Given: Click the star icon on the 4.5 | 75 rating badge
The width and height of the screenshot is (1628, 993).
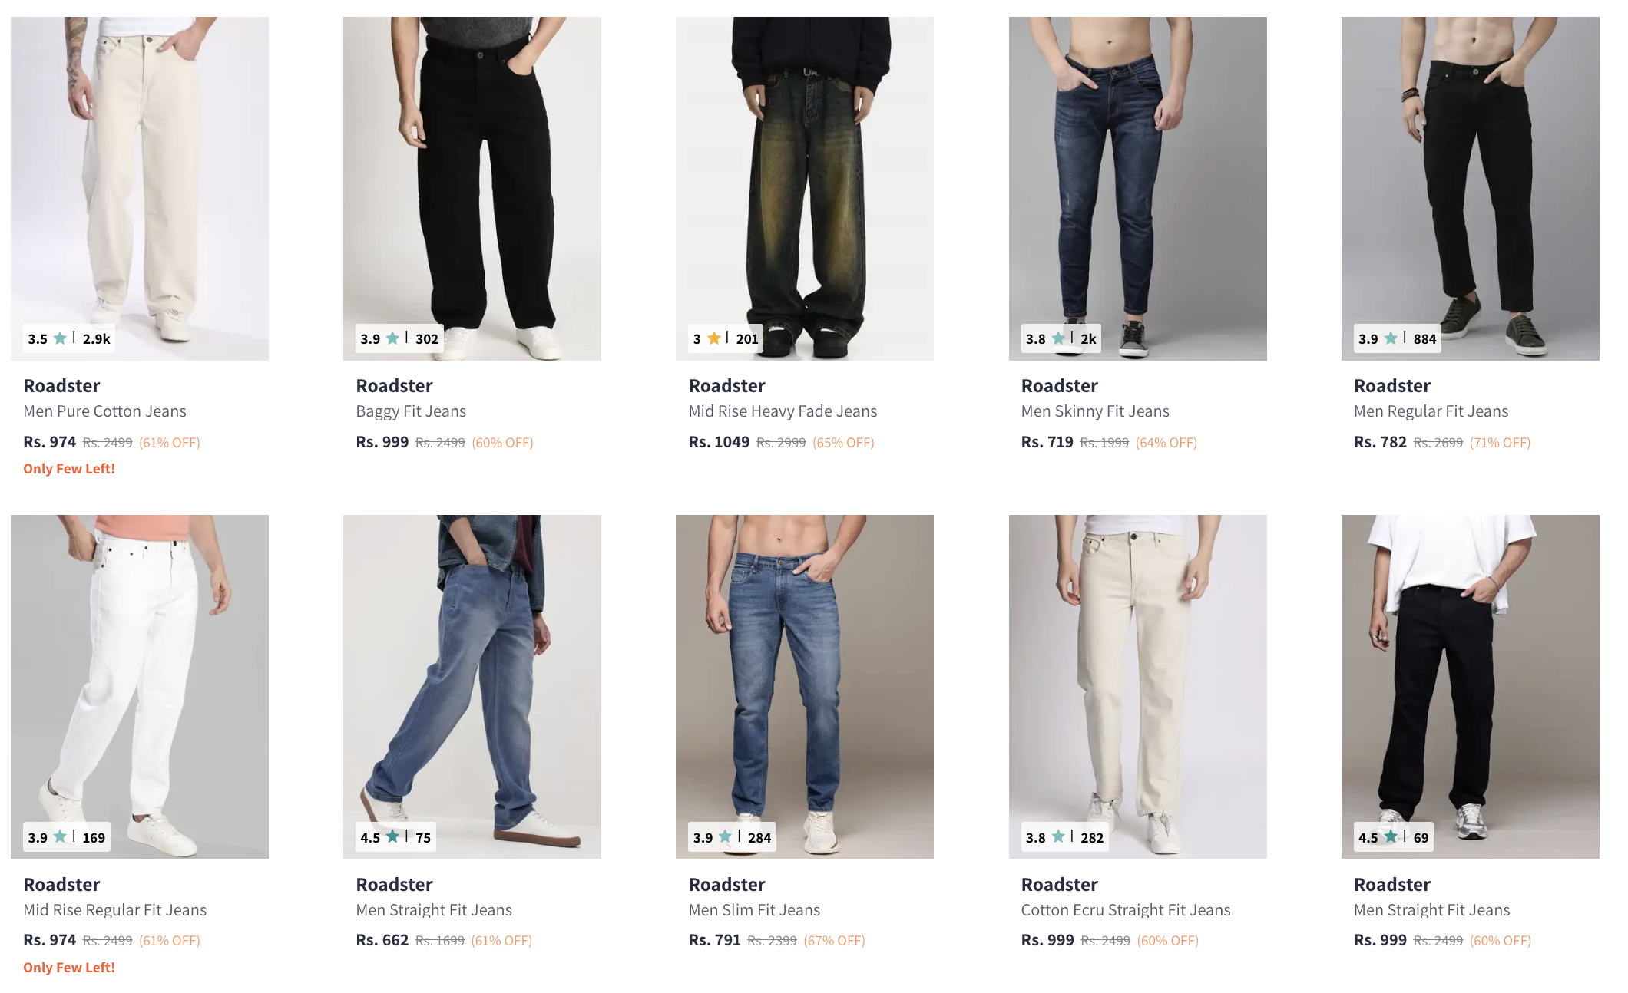Looking at the screenshot, I should 392,836.
